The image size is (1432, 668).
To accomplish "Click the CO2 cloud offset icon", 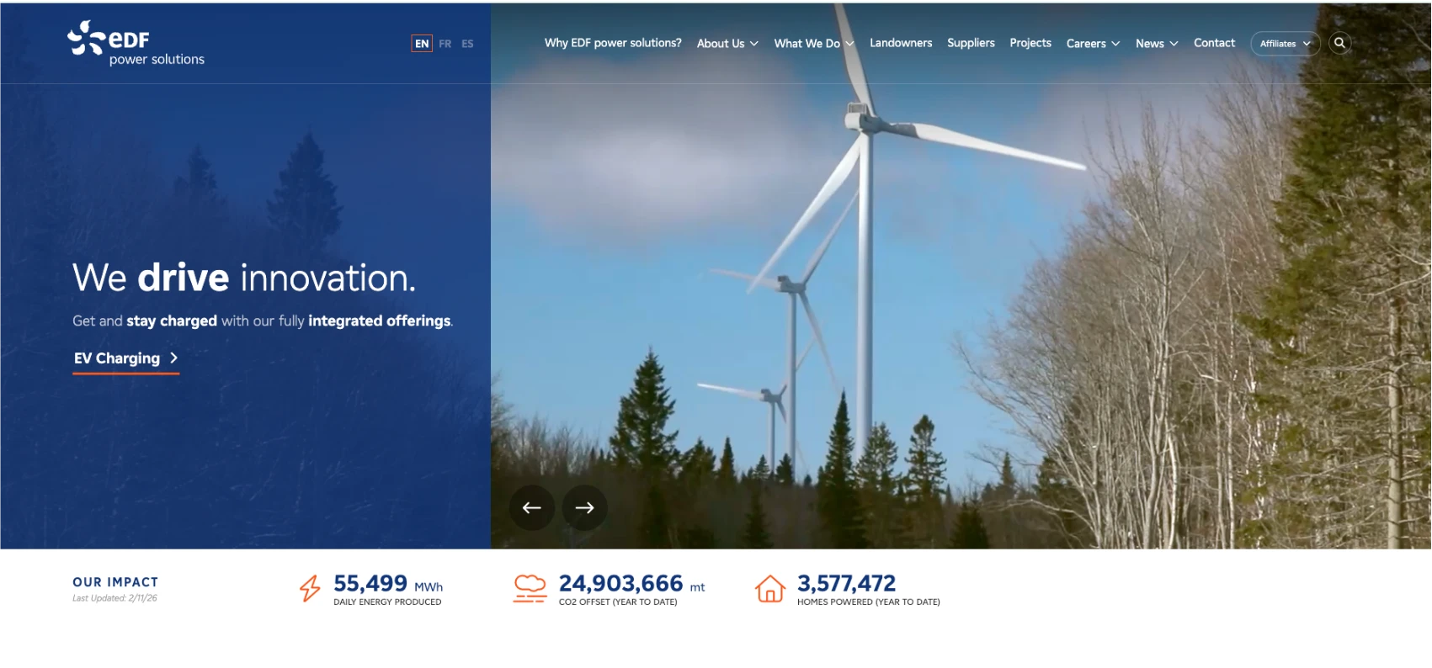I will coord(530,588).
